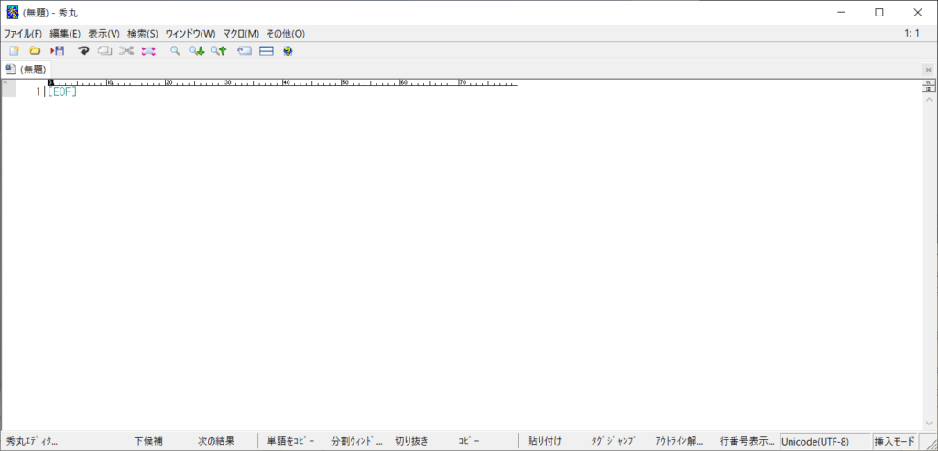Click the 秀丸エディタ... function key button
This screenshot has height=451, width=938.
click(x=33, y=442)
